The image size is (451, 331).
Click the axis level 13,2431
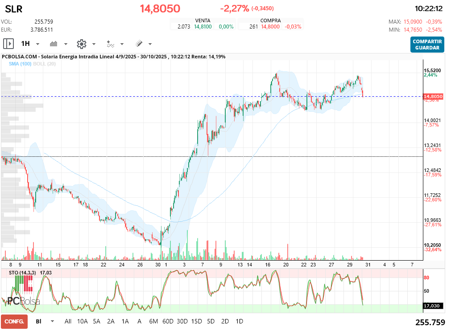coord(432,145)
